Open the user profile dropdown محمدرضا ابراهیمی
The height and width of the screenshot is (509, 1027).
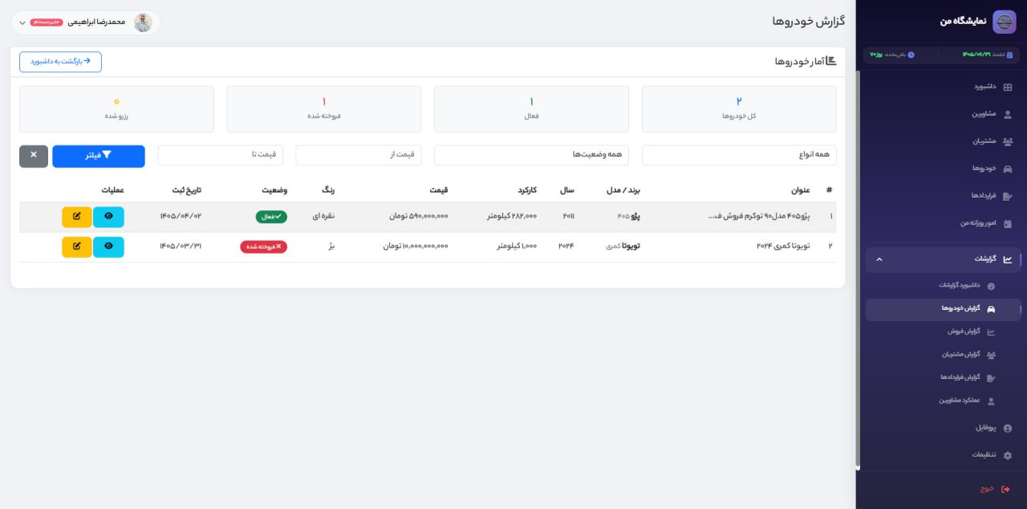(86, 22)
